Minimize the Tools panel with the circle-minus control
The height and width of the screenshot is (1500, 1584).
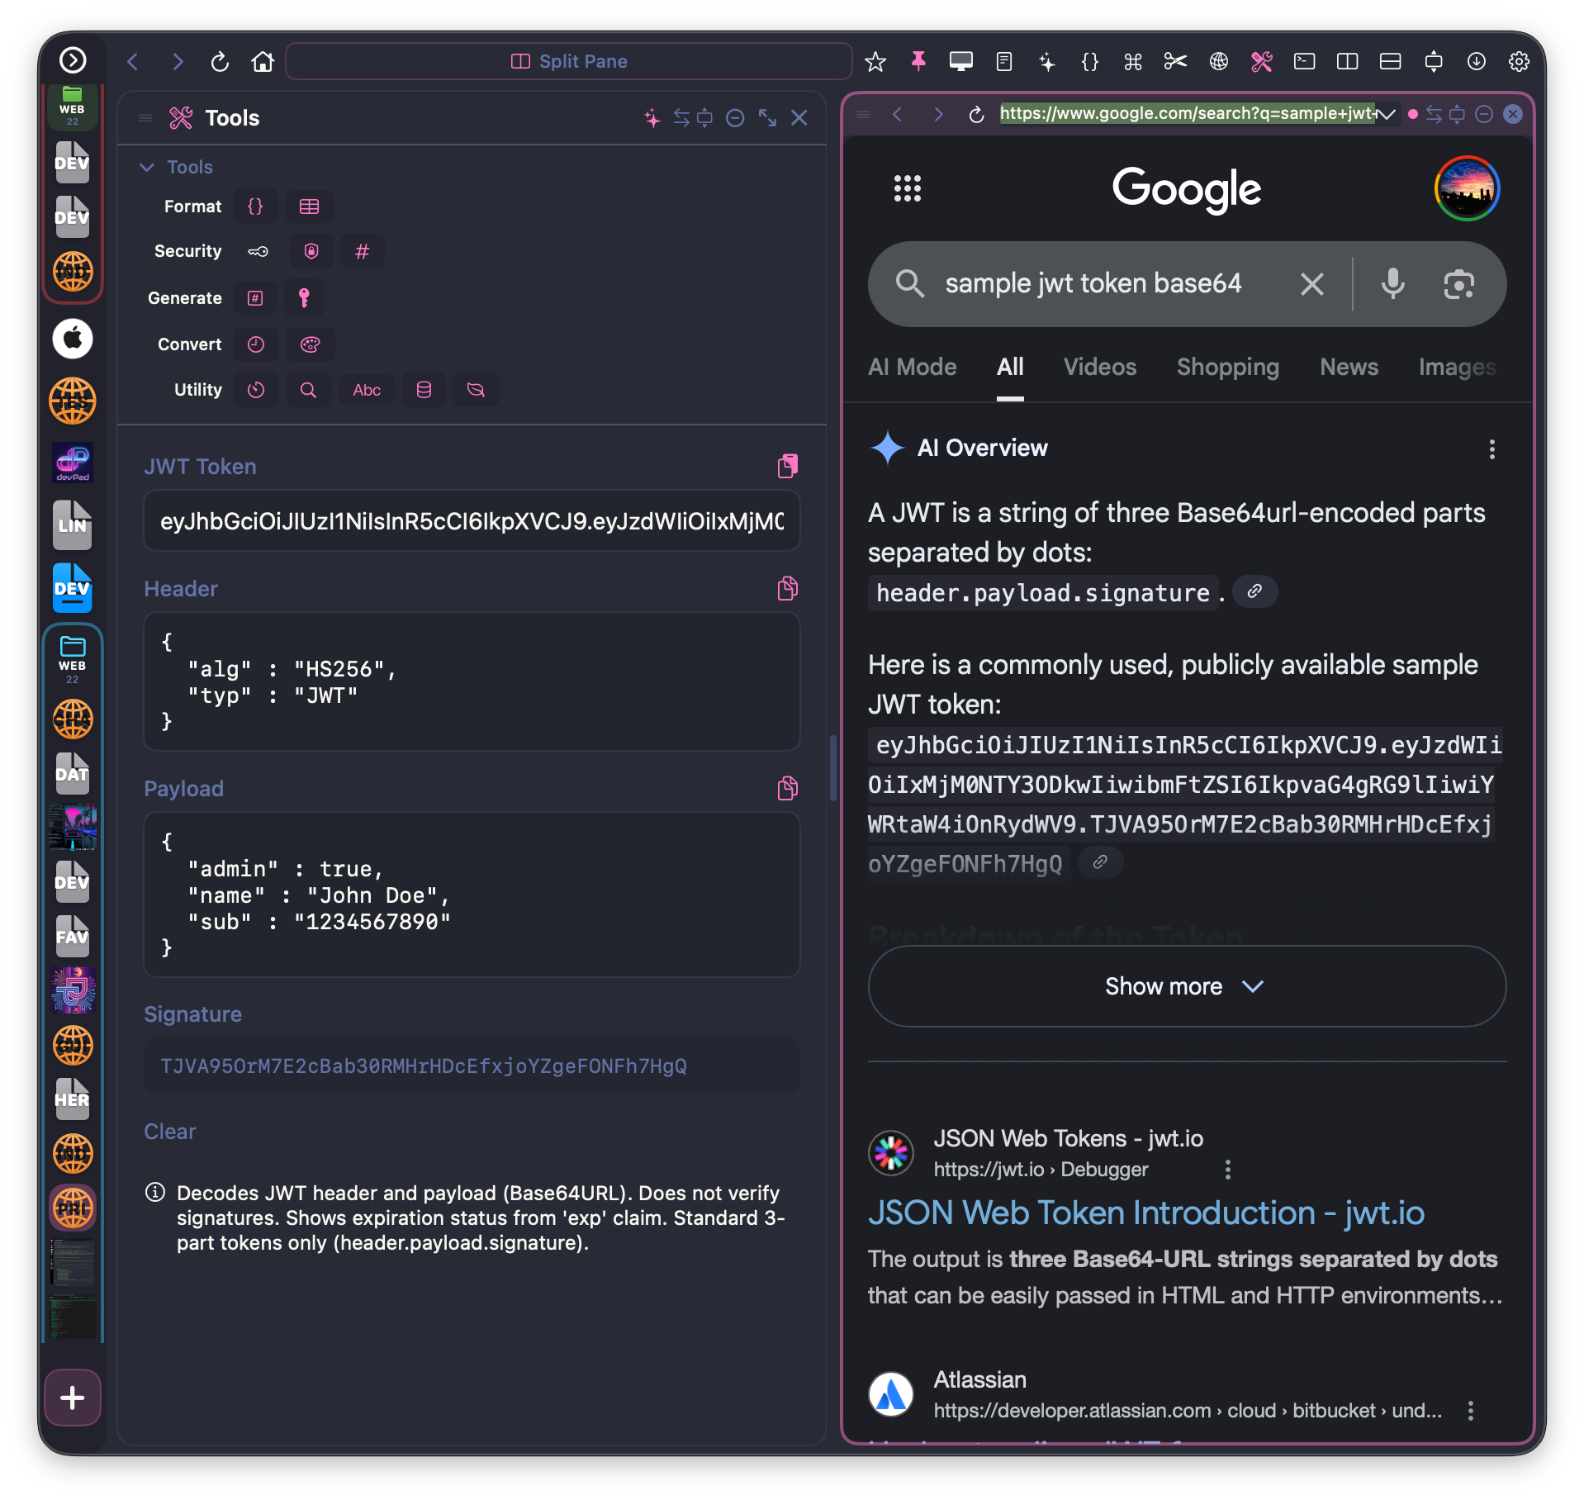pyautogui.click(x=735, y=118)
